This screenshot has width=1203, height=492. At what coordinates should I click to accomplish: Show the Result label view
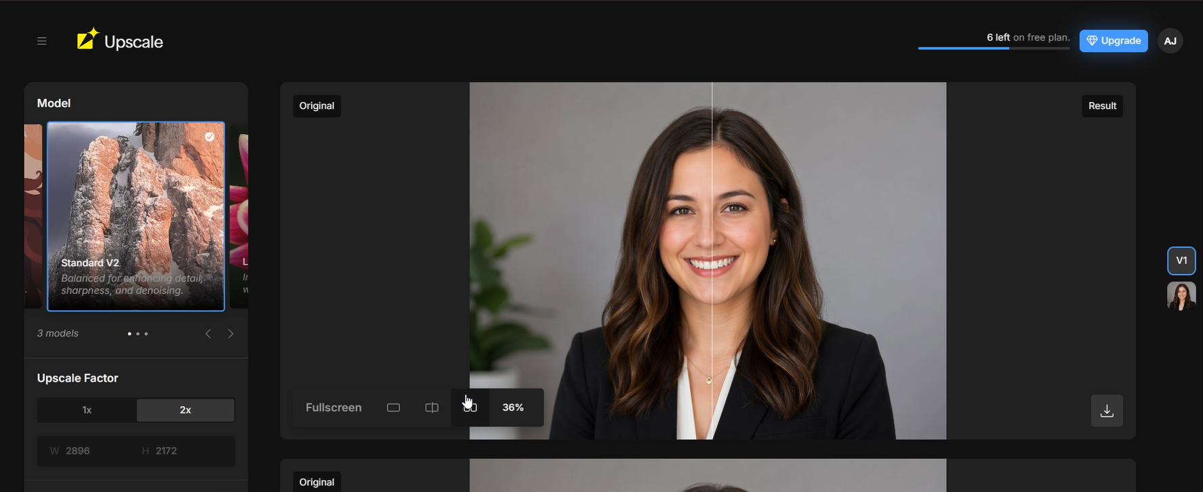(1102, 106)
